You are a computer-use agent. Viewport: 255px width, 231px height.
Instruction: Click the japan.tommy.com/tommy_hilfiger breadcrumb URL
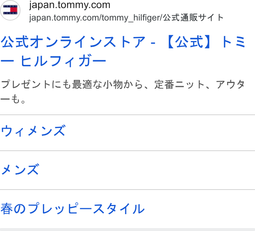point(96,18)
